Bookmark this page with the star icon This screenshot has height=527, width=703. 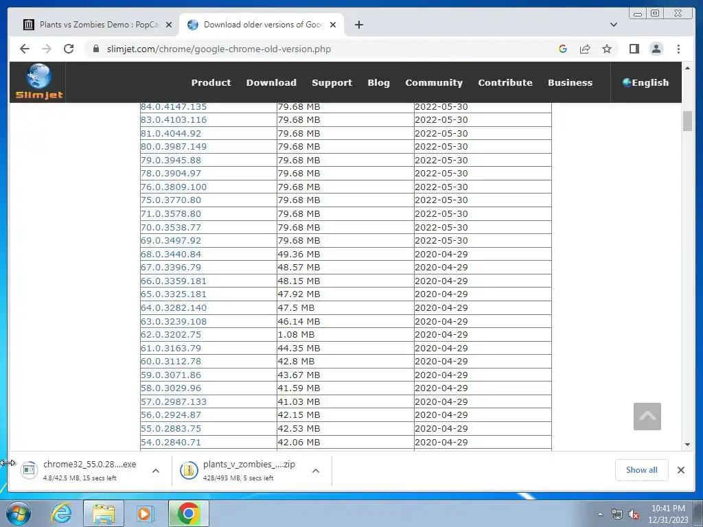[x=607, y=49]
